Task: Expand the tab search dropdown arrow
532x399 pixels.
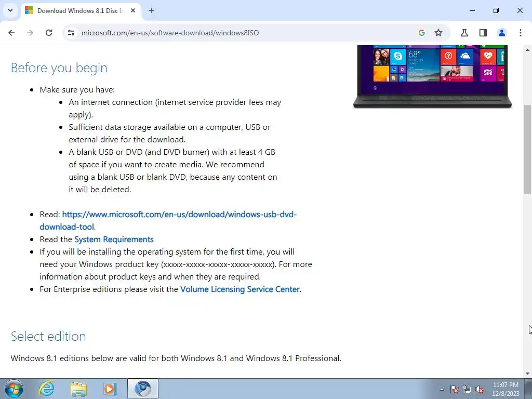Action: point(10,10)
